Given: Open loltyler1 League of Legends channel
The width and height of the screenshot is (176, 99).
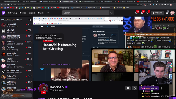Looking at the screenshot, I should tap(16, 43).
